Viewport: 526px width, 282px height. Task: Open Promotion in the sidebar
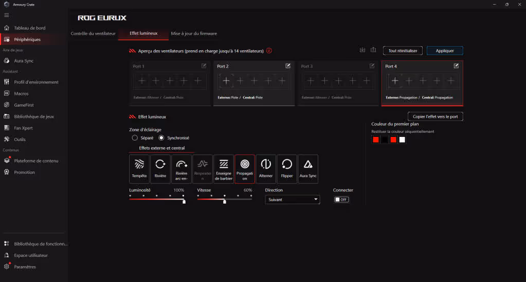point(33,172)
